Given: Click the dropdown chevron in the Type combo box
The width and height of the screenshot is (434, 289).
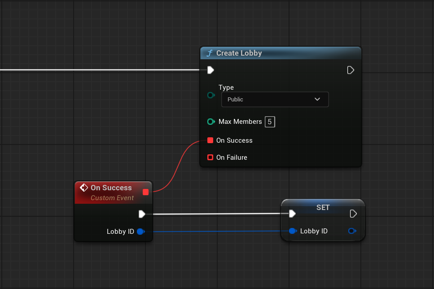Looking at the screenshot, I should coord(317,99).
